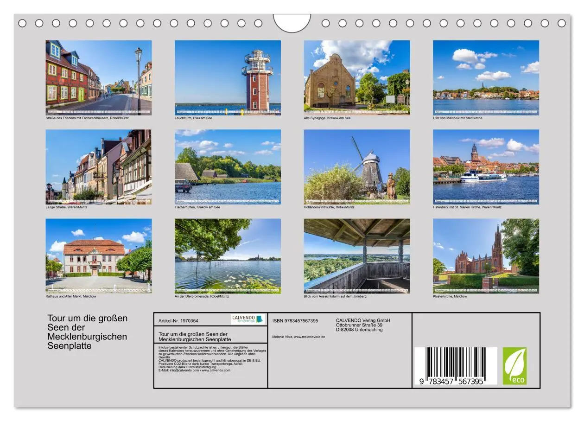Screen dimensions: 584x421
Task: Click the barcode number 9 783457 567395
Action: click(x=452, y=381)
